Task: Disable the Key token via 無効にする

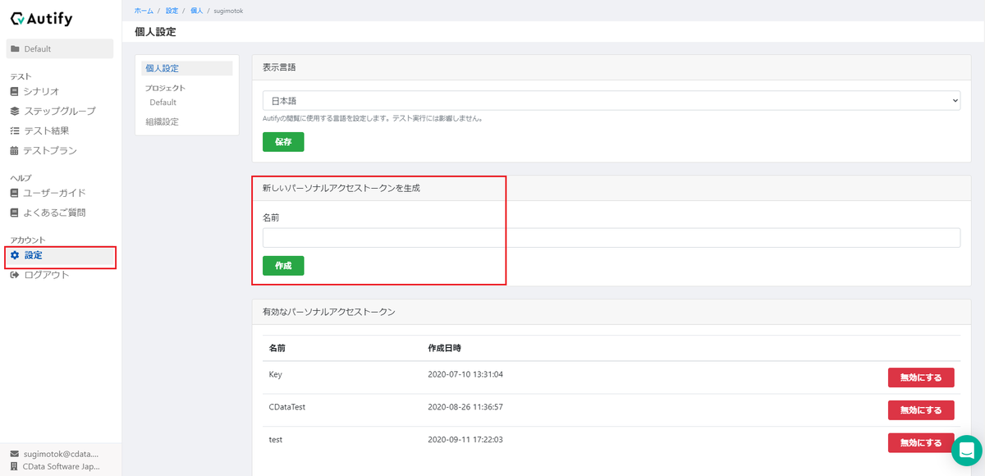Action: point(921,377)
